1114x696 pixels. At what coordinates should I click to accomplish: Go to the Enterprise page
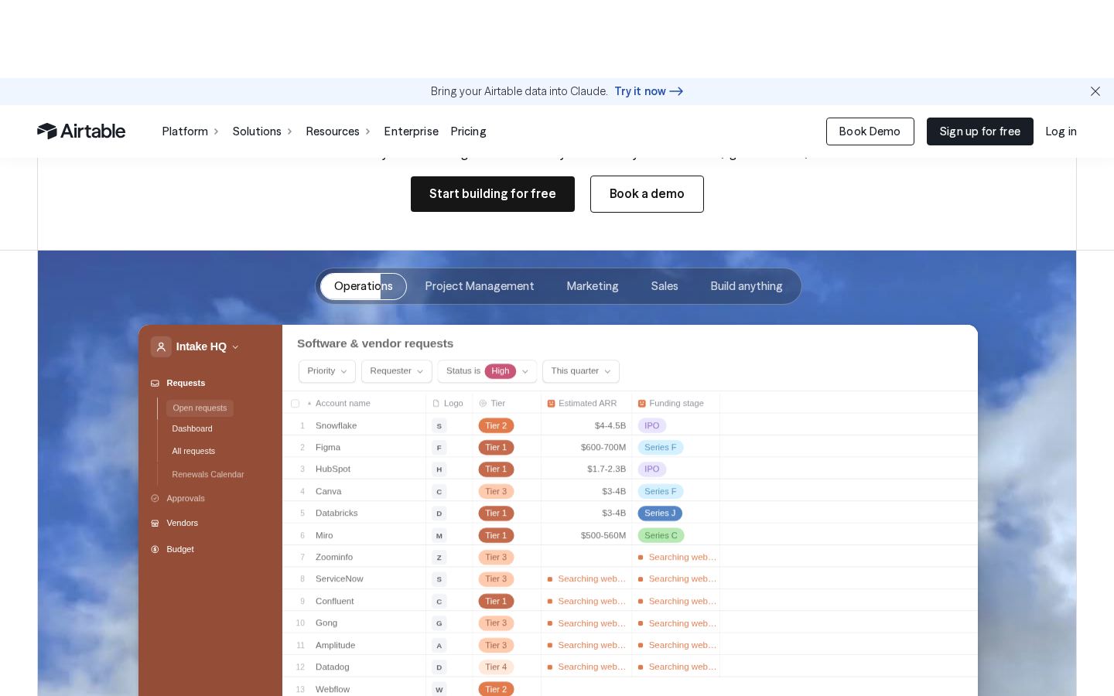point(411,131)
